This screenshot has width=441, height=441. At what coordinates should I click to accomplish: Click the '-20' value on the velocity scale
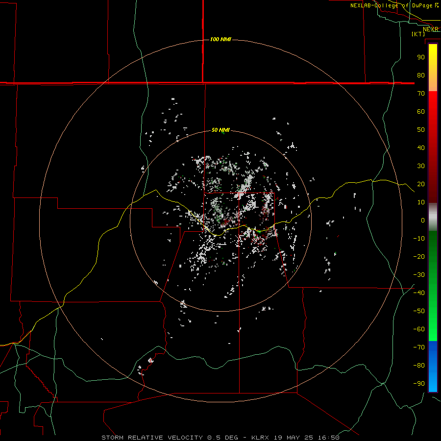(x=419, y=256)
